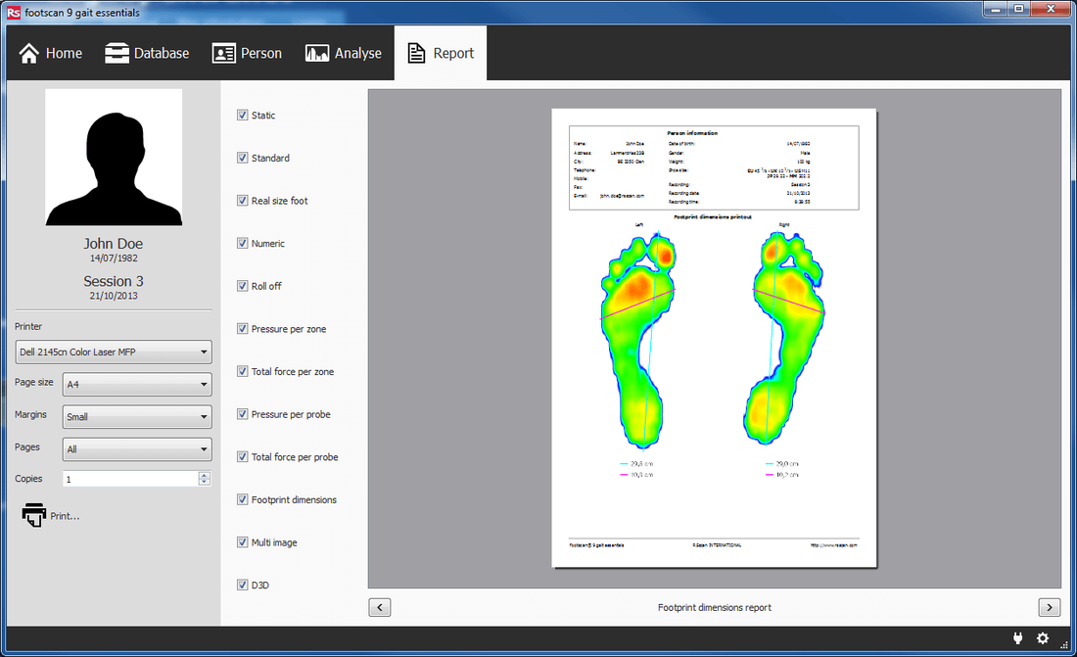Toggle the Static checkbox
The height and width of the screenshot is (657, 1077).
click(242, 115)
